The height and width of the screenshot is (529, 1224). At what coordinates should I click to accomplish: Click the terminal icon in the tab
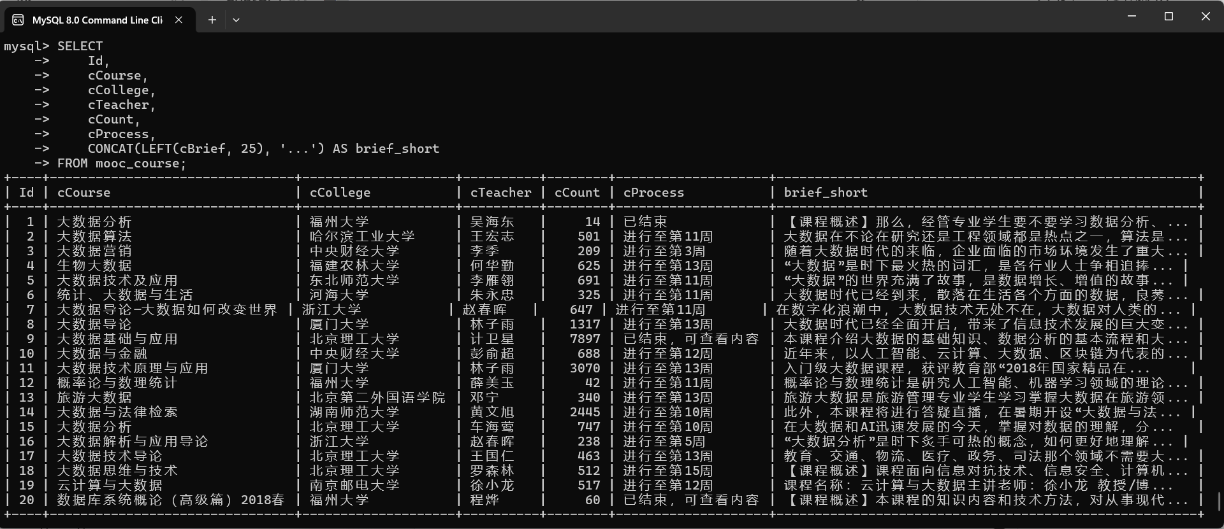point(18,20)
